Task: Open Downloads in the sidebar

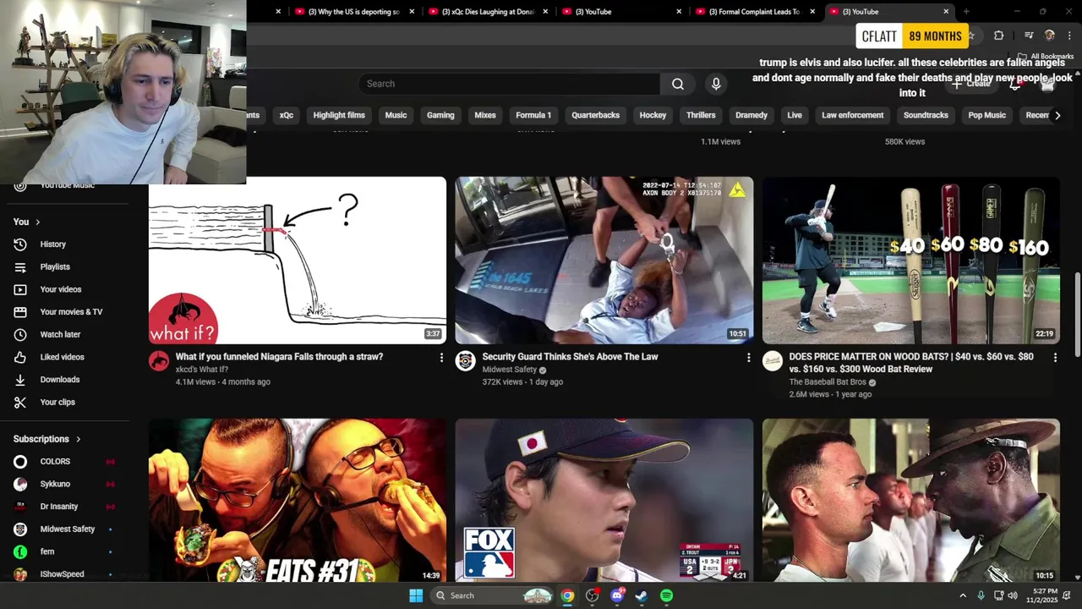Action: (x=59, y=380)
